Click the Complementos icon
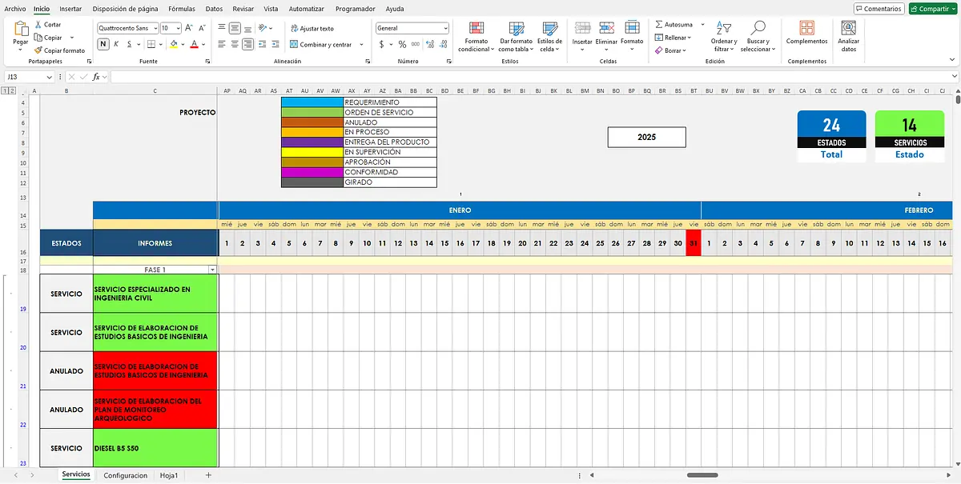The width and height of the screenshot is (961, 484). (x=807, y=28)
